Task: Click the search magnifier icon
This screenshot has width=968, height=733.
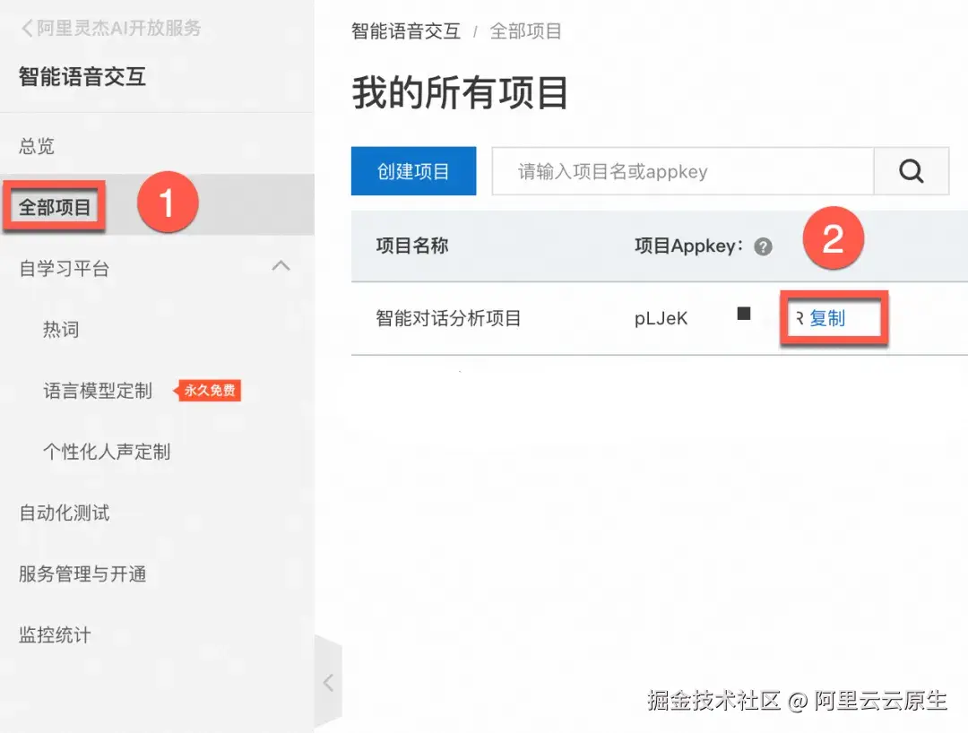Action: tap(912, 170)
